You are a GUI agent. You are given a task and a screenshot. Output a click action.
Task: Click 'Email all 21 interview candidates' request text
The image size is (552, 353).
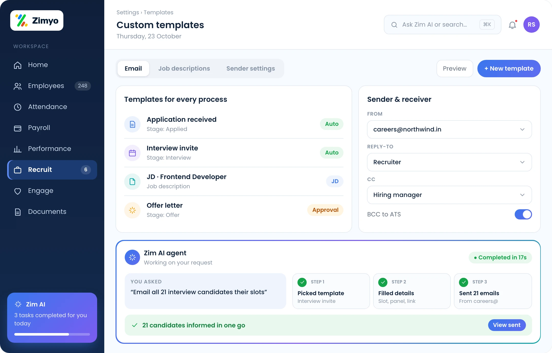(199, 292)
